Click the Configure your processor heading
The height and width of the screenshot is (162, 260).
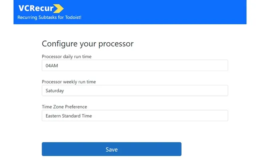[x=88, y=43]
